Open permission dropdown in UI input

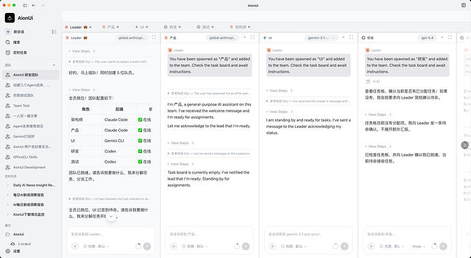pos(294,246)
